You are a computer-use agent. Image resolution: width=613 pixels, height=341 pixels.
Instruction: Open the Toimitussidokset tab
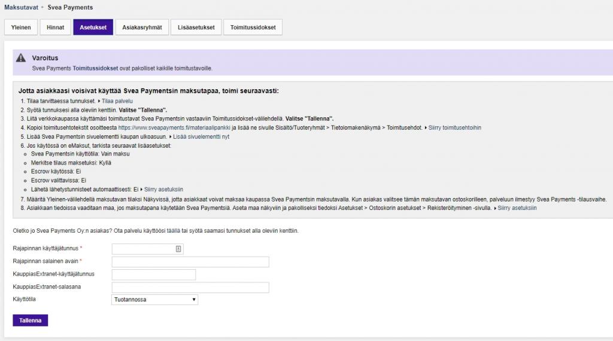click(253, 28)
